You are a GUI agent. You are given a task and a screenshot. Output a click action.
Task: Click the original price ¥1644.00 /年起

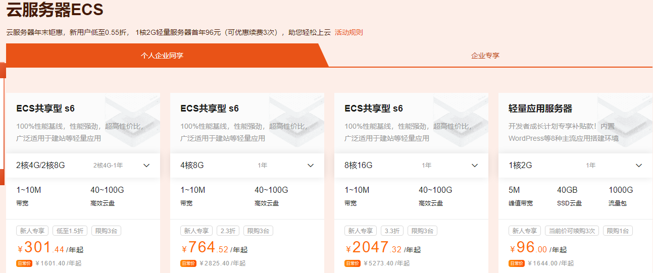550,263
